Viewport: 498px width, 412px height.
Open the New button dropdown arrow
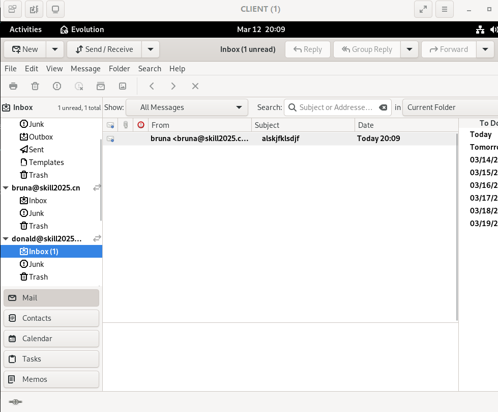(55, 49)
